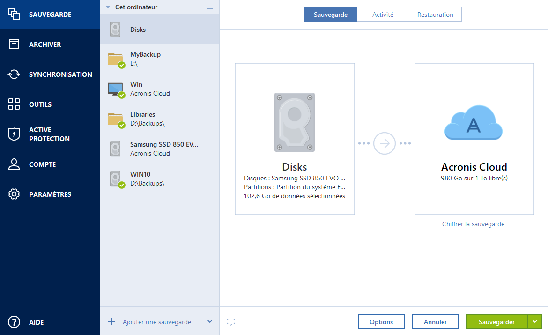Open Active Protection from the sidebar
Image resolution: width=548 pixels, height=335 pixels.
14,134
